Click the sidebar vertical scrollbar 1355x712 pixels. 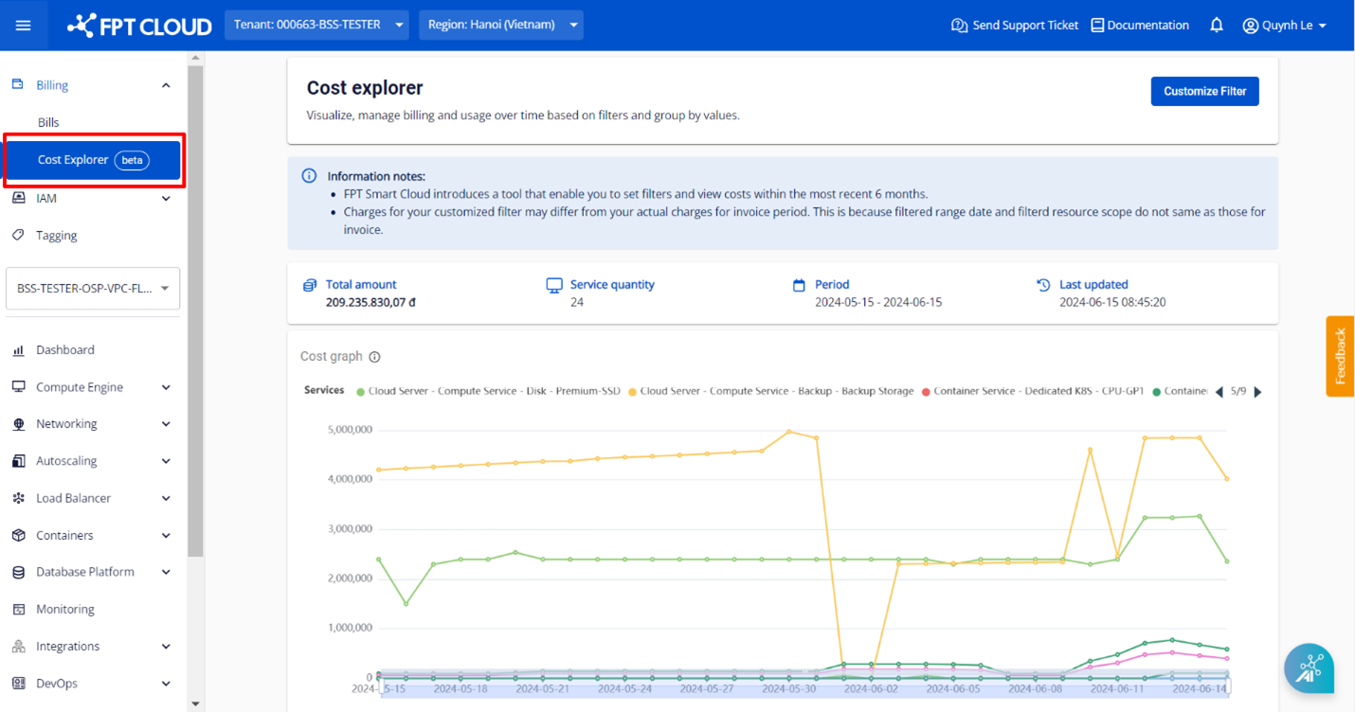(x=195, y=311)
